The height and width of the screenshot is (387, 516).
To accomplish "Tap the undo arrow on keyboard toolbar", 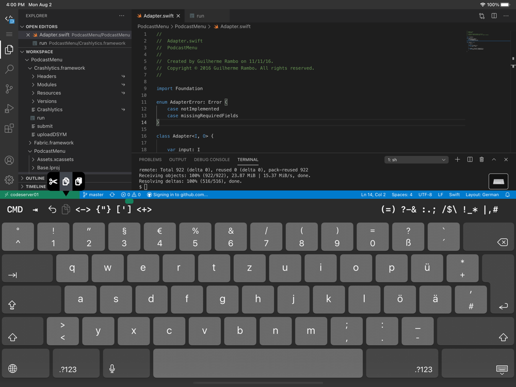I will [52, 209].
